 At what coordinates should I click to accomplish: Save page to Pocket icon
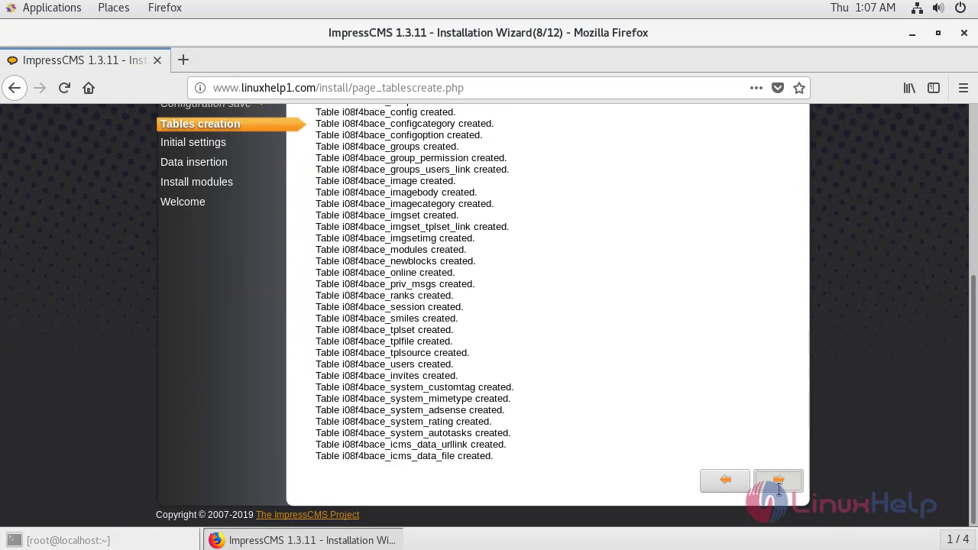(x=778, y=88)
